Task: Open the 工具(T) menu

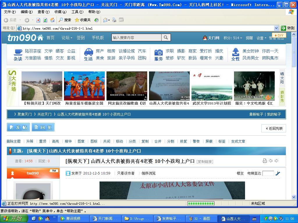Action: point(77,12)
